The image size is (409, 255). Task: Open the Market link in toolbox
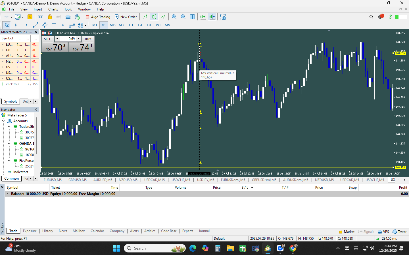pos(347,231)
